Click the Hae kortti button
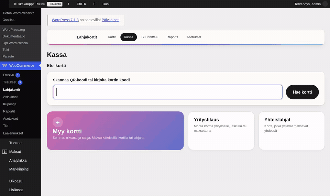 (x=302, y=92)
